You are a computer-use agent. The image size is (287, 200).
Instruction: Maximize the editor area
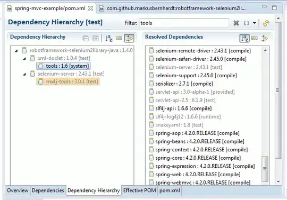coord(274,7)
